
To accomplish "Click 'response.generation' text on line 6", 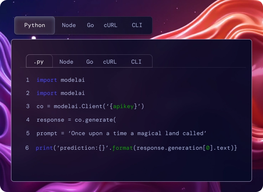I will click(170, 148).
